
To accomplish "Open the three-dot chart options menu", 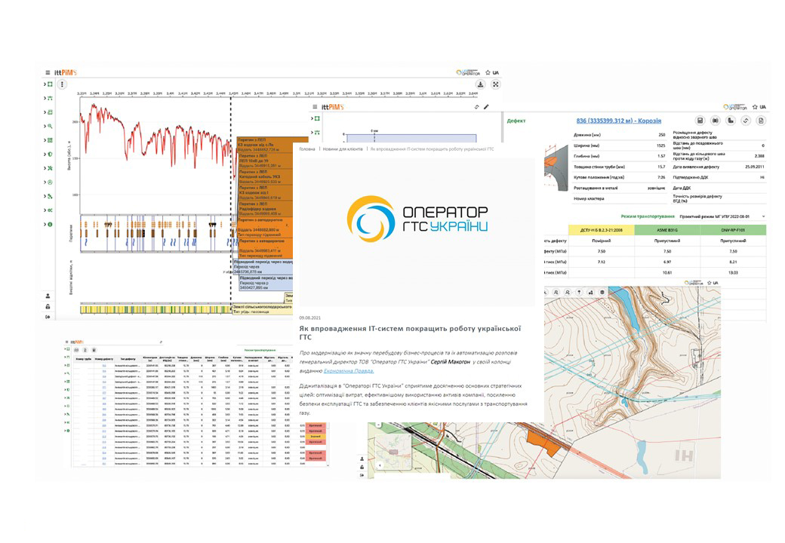I will [63, 84].
